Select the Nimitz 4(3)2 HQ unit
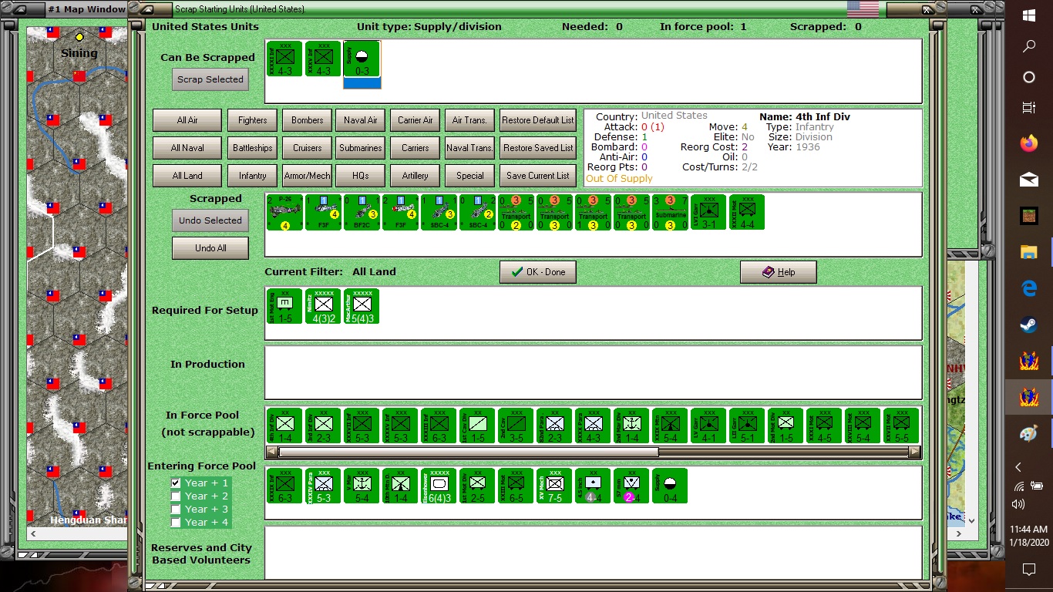1053x592 pixels. 323,306
